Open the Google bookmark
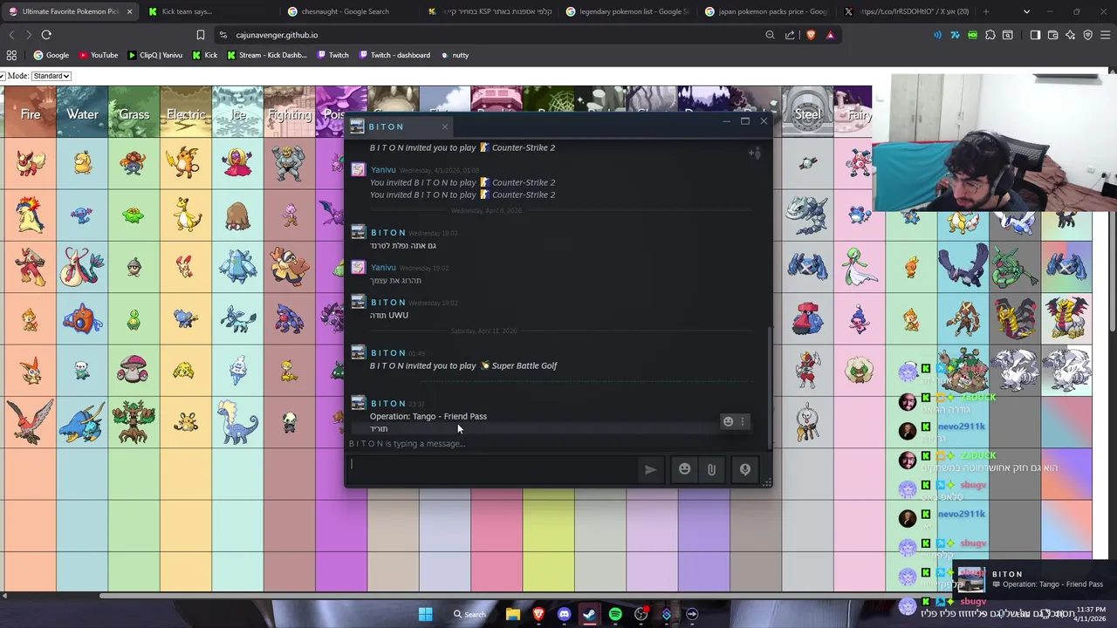The width and height of the screenshot is (1117, 628). 51,55
